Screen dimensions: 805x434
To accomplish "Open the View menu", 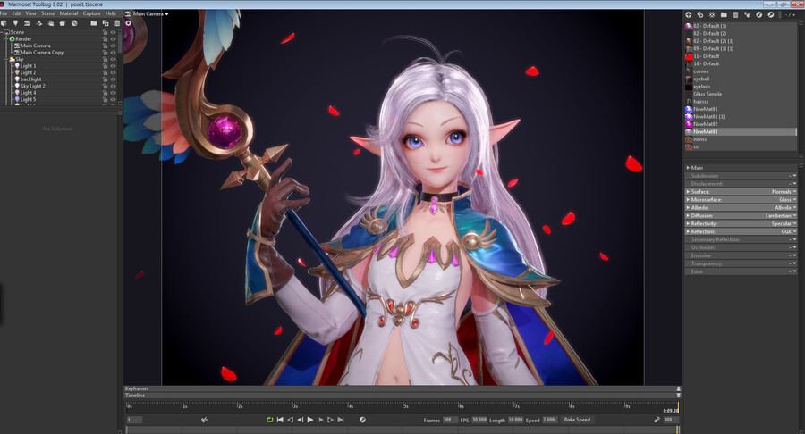I will click(x=30, y=13).
